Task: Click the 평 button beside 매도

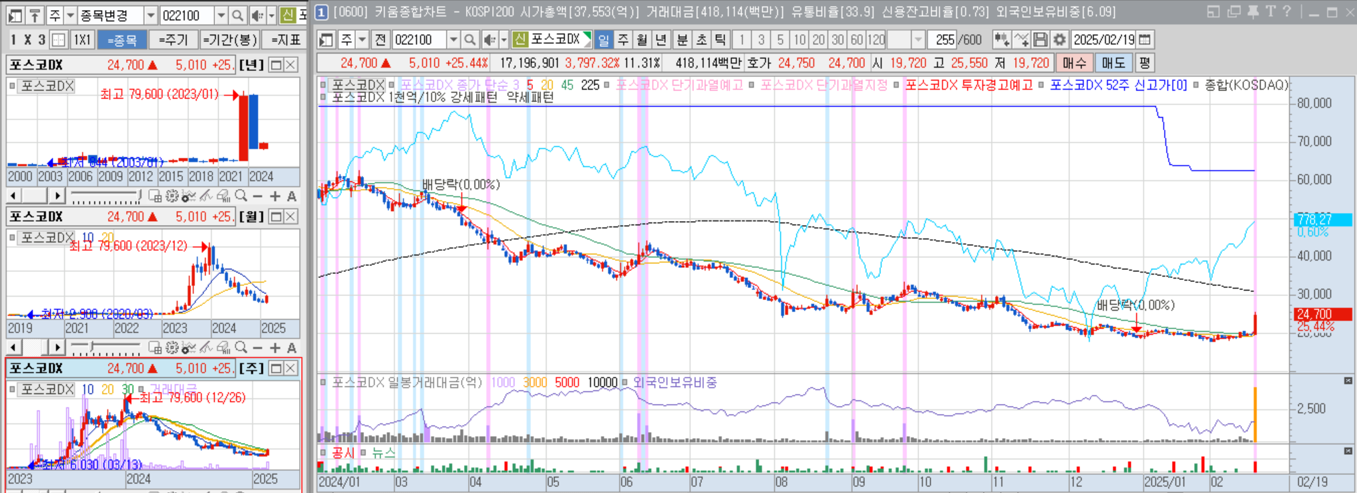Action: [1144, 63]
